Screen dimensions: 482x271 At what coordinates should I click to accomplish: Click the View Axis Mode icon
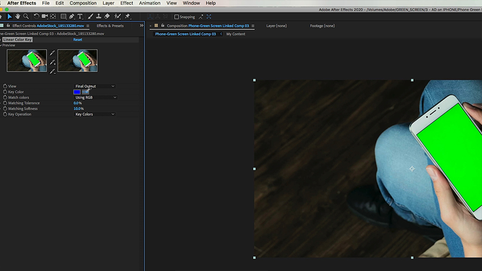click(165, 17)
